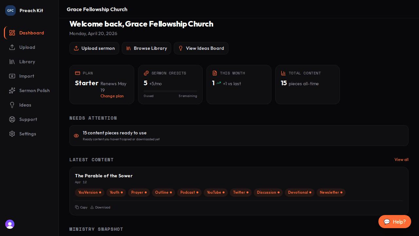Click the user avatar at bottom left

point(9,224)
